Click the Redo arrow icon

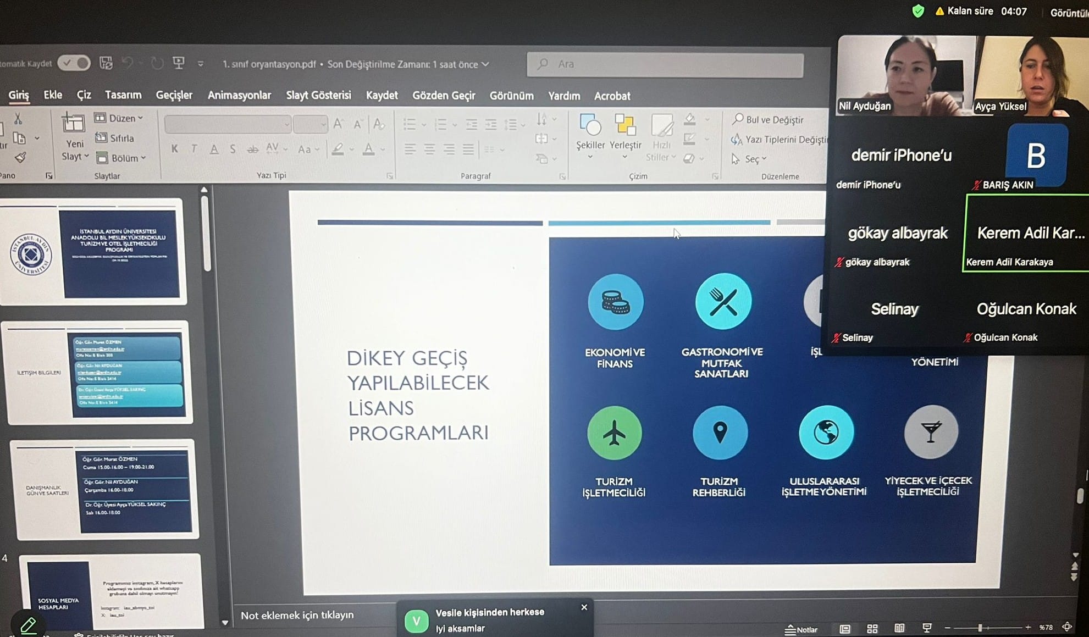(157, 64)
